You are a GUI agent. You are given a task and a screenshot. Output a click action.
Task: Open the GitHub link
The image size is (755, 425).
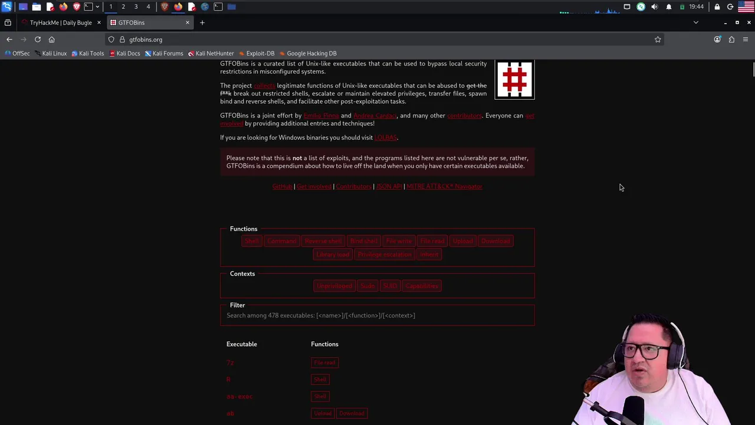pos(282,187)
